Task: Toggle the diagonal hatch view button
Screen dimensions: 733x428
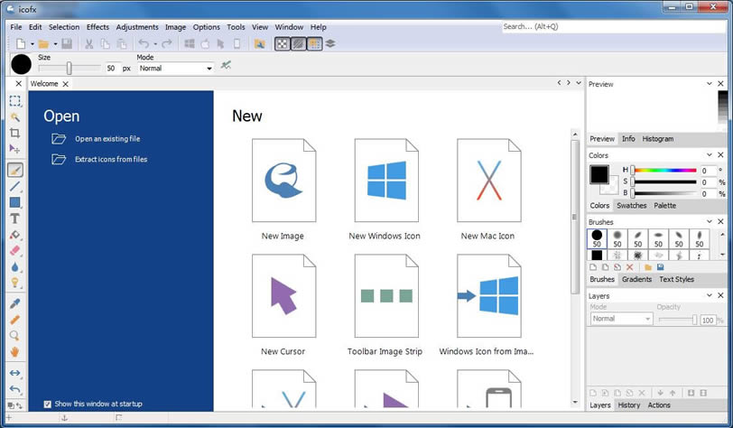Action: (298, 44)
